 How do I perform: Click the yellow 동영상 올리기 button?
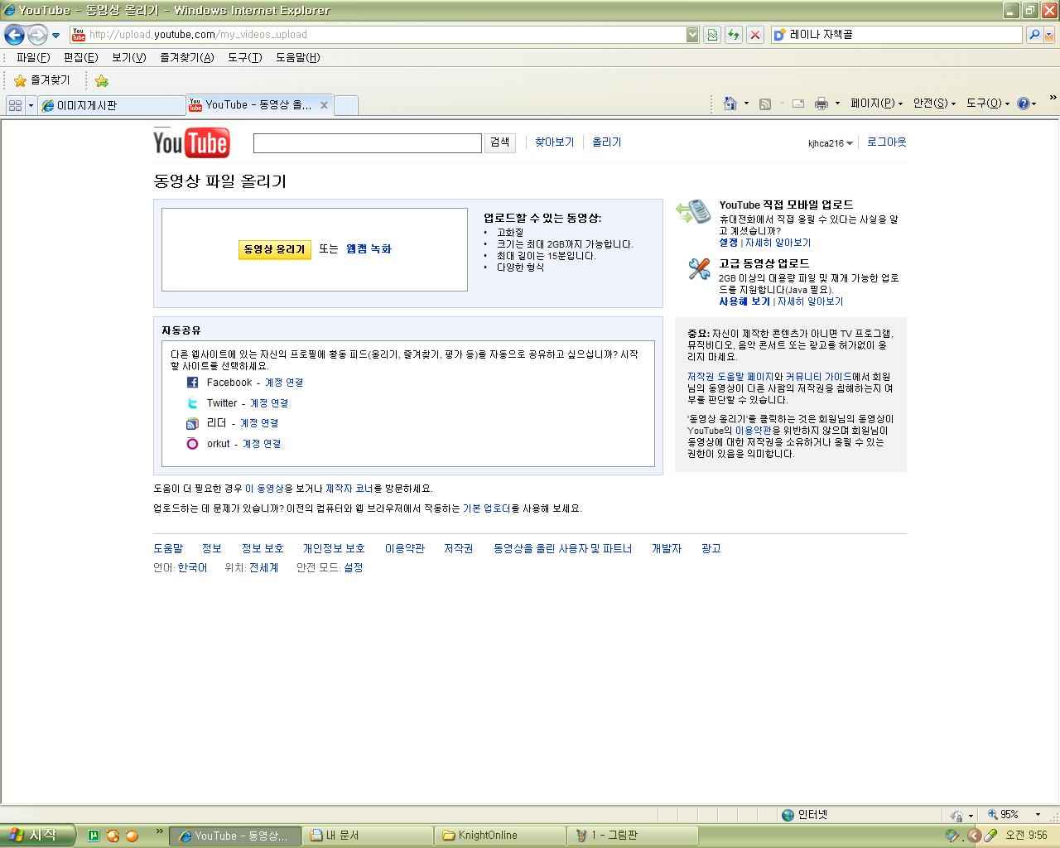pyautogui.click(x=274, y=249)
